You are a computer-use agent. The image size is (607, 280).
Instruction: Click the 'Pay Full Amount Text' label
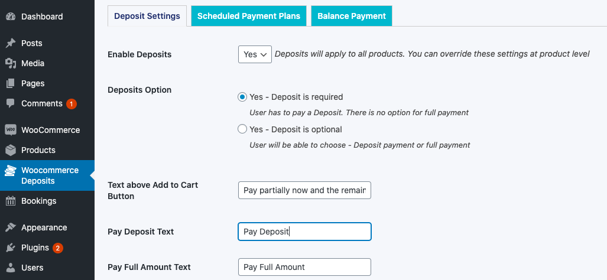tap(149, 267)
